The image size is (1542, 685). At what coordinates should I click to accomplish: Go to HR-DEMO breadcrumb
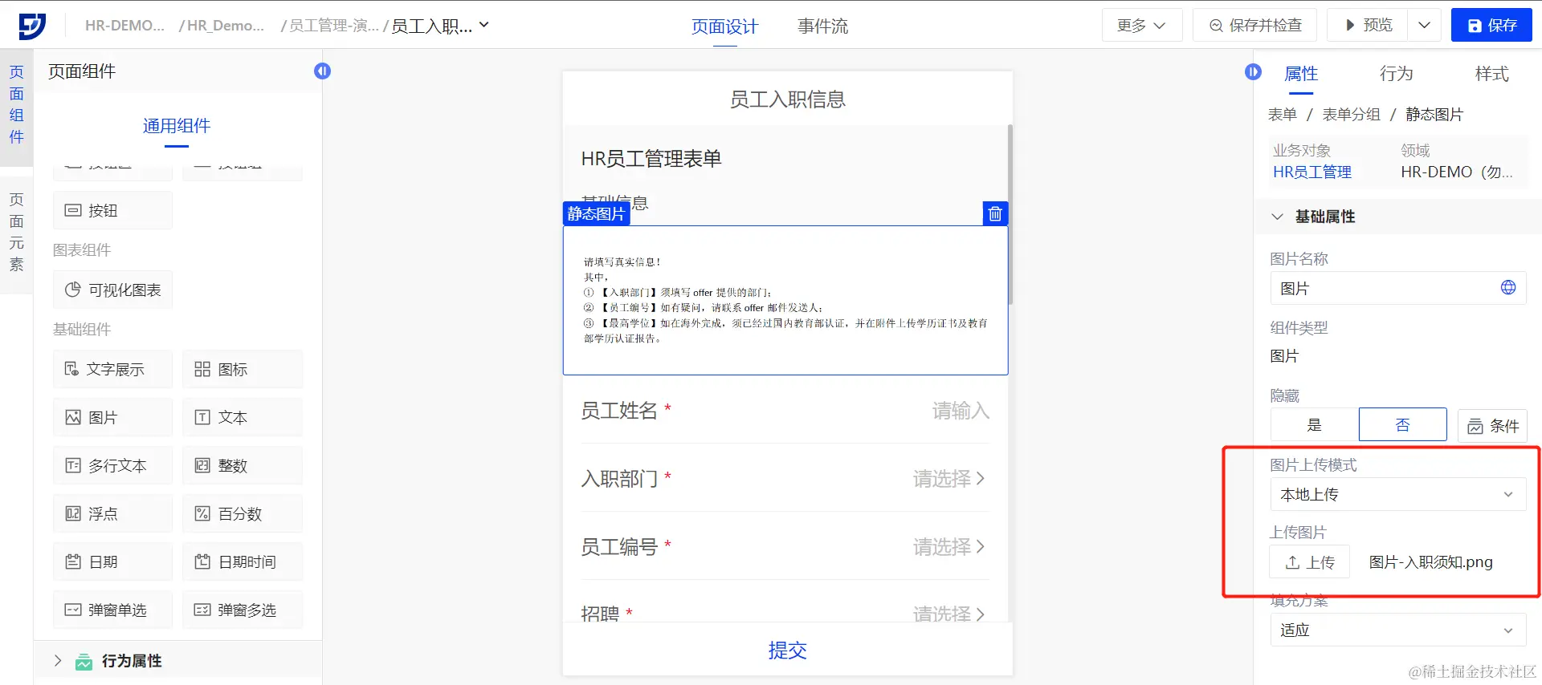(124, 26)
